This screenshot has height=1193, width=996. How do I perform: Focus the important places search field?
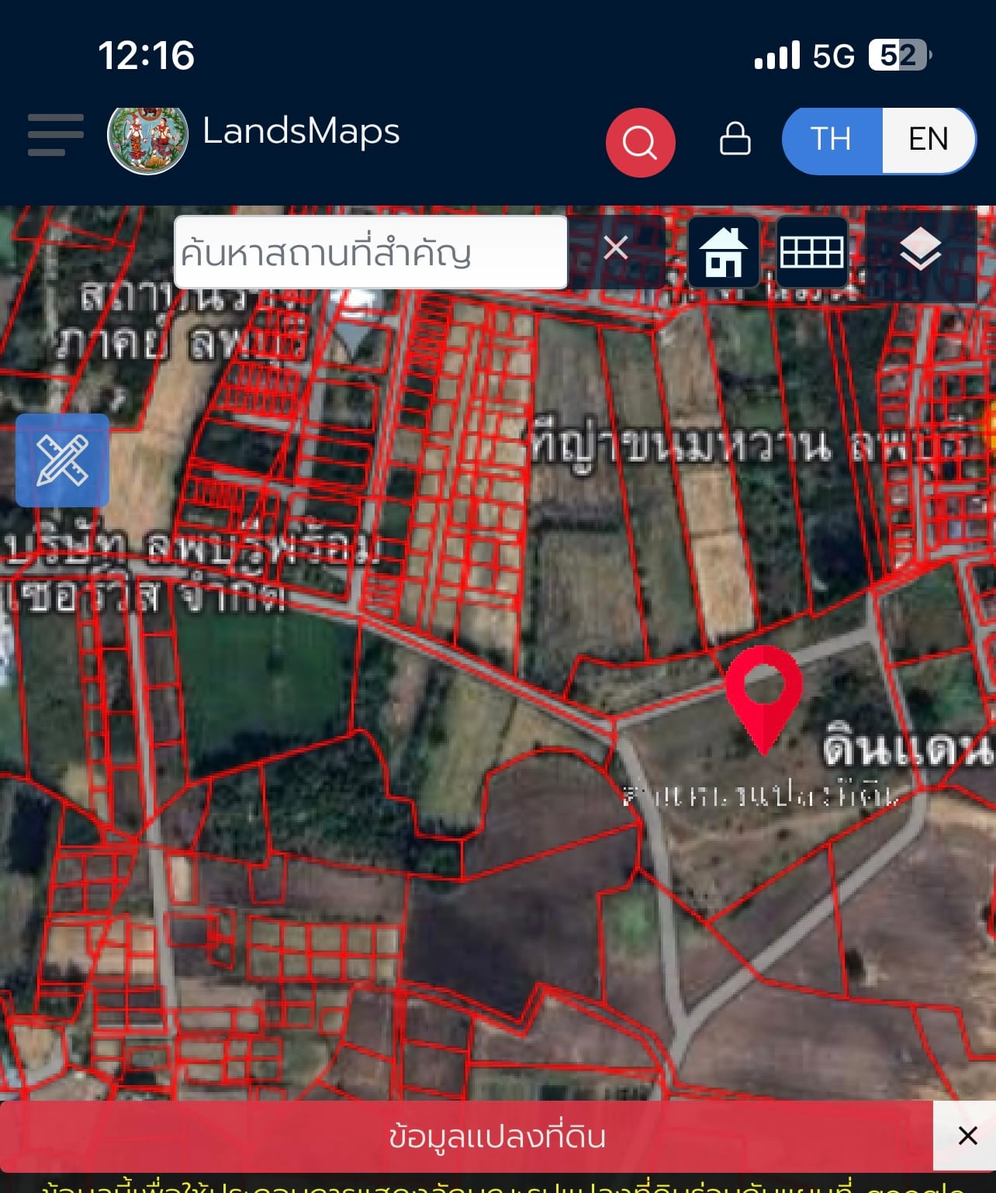[371, 253]
